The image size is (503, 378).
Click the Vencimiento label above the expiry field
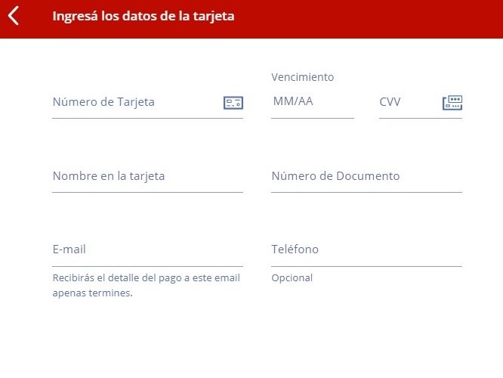click(x=302, y=77)
